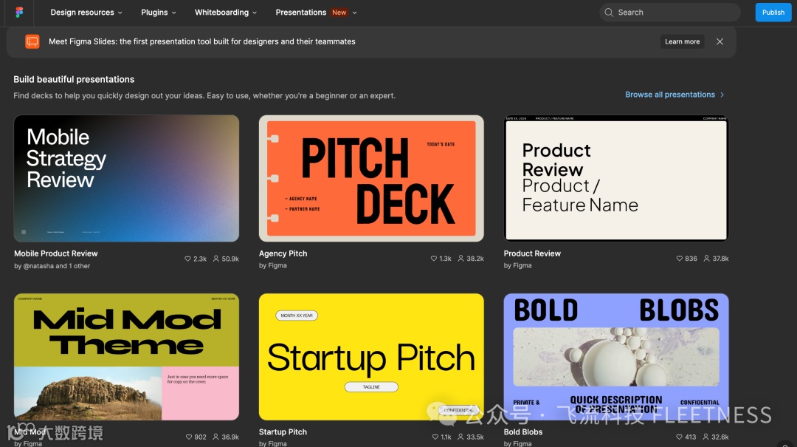Open the Mobile Strategy Review thumbnail
Viewport: 797px width, 447px height.
127,178
